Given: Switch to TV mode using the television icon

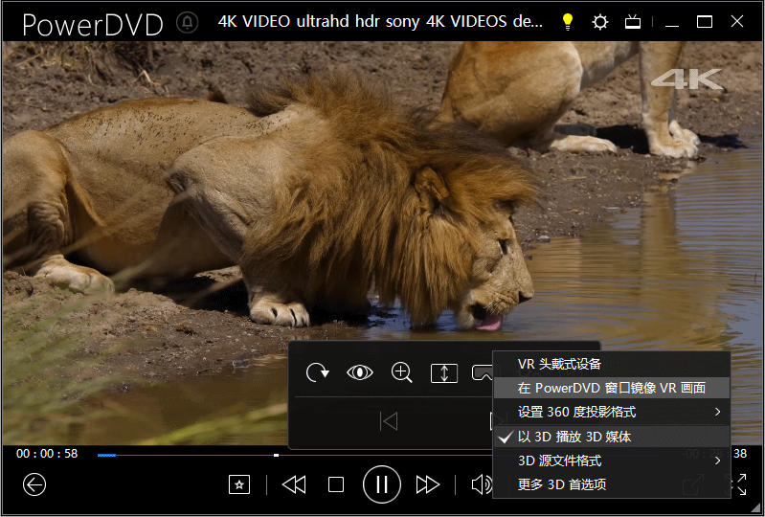Looking at the screenshot, I should [632, 22].
